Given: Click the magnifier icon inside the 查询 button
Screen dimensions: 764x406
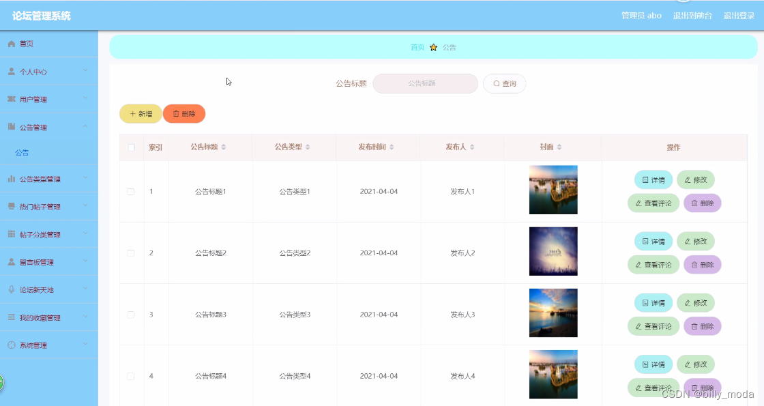Looking at the screenshot, I should pos(495,83).
